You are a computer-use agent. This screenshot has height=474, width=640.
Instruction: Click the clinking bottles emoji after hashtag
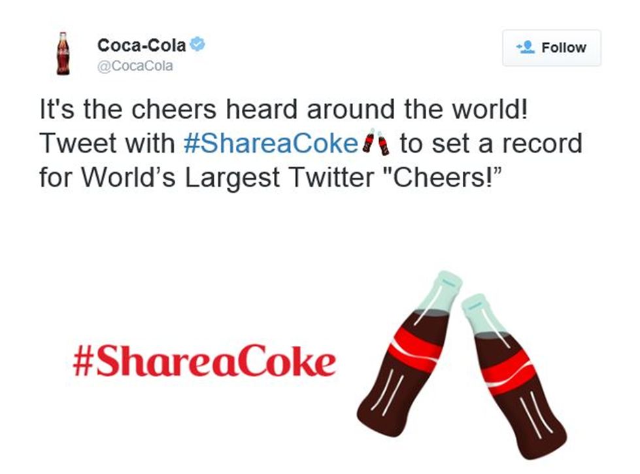[x=375, y=143]
